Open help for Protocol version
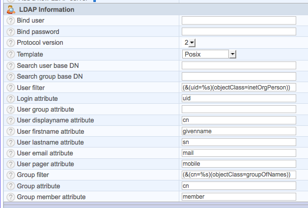Viewport: 308px width, 208px height. point(11,43)
